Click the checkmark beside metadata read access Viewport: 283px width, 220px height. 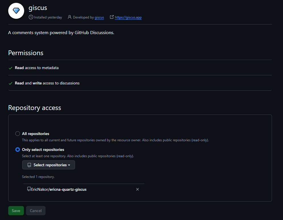click(x=11, y=68)
